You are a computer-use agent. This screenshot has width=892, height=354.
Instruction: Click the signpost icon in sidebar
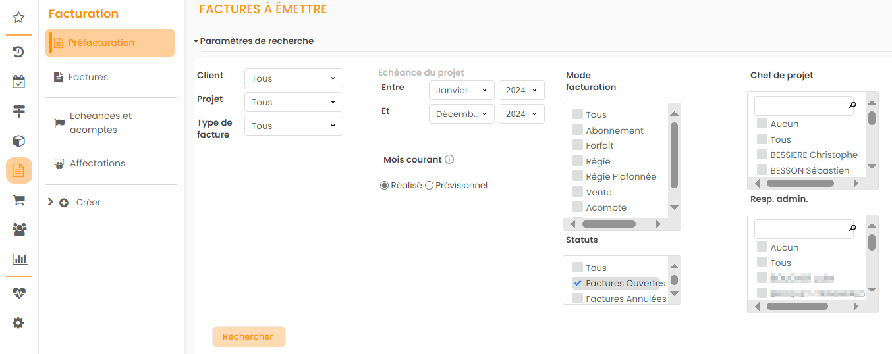click(18, 111)
